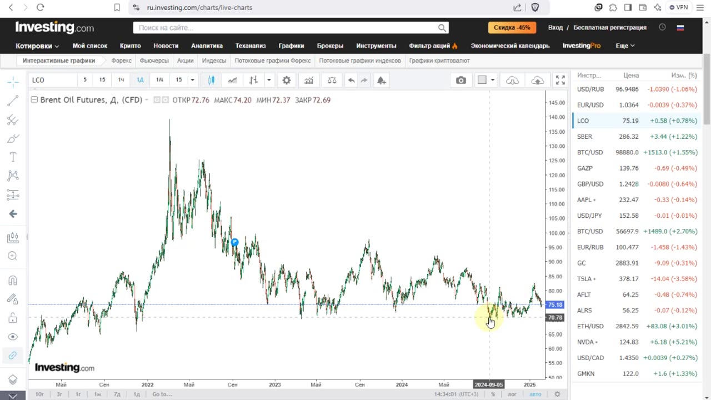The width and height of the screenshot is (711, 400).
Task: Click the Скидка -45% button
Action: [x=512, y=27]
